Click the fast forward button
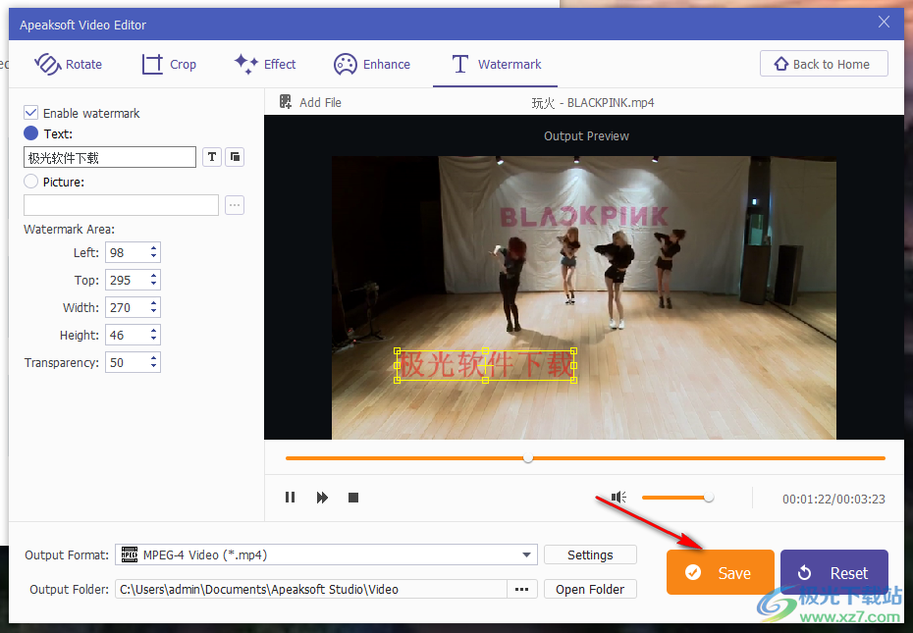 coord(322,498)
